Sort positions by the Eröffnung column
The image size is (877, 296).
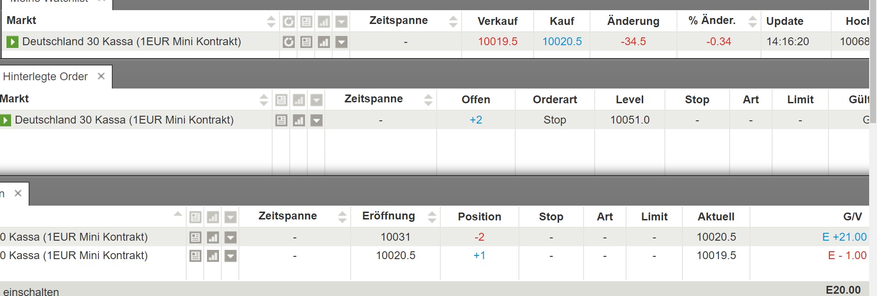(432, 217)
